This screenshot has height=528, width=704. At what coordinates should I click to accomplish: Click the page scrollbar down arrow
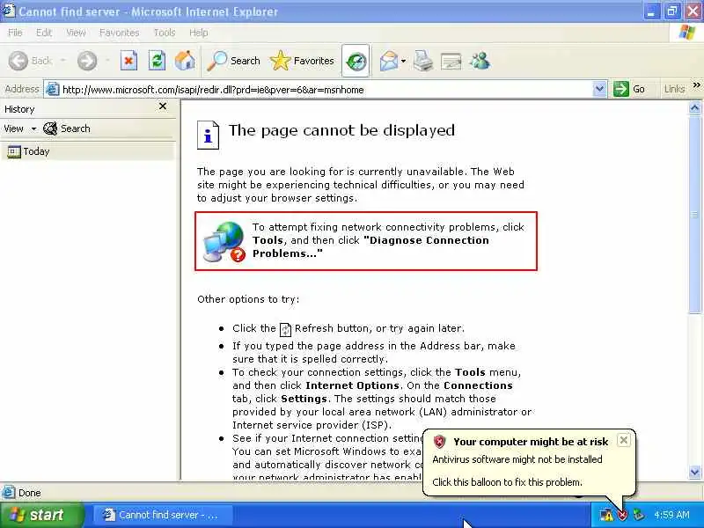[x=694, y=472]
